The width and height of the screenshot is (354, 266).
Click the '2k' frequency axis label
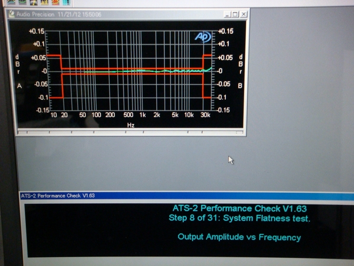(x=156, y=115)
